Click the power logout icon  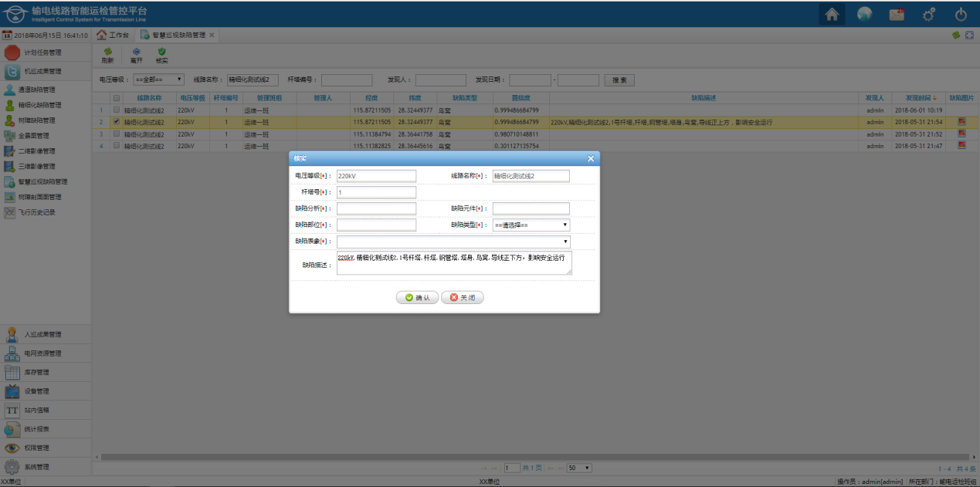pyautogui.click(x=961, y=15)
